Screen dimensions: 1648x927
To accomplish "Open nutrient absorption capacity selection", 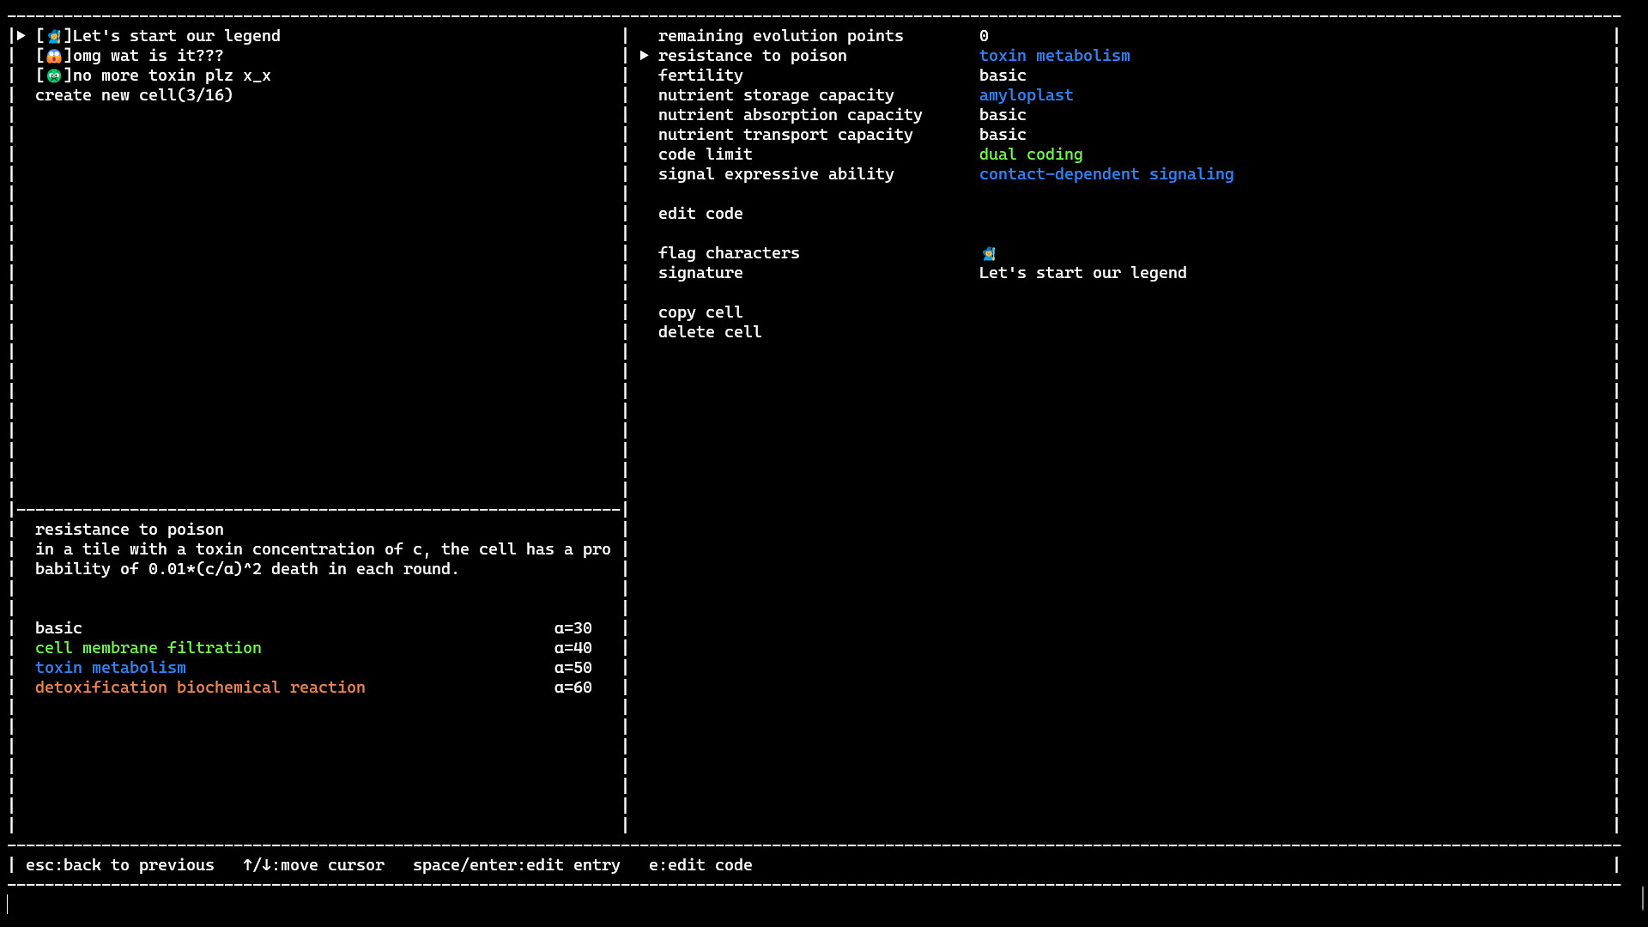I will coord(790,115).
